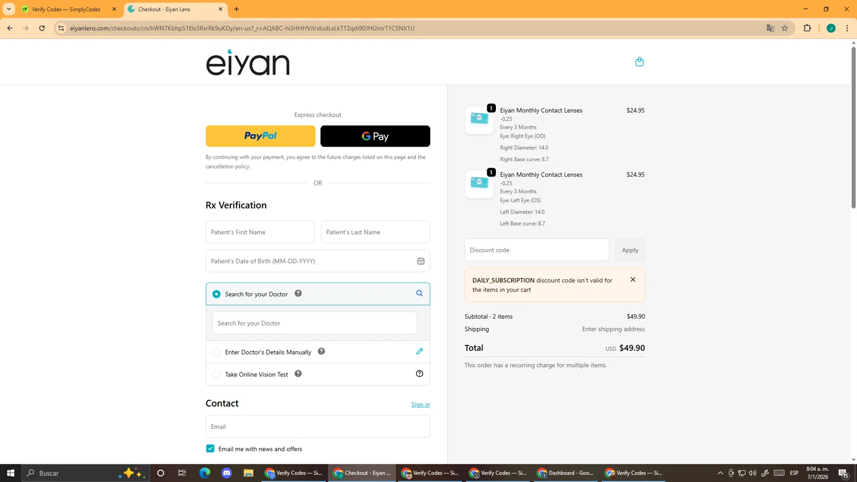Click the Patient's Date of Birth field
Viewport: 857px width, 482px height.
(318, 261)
